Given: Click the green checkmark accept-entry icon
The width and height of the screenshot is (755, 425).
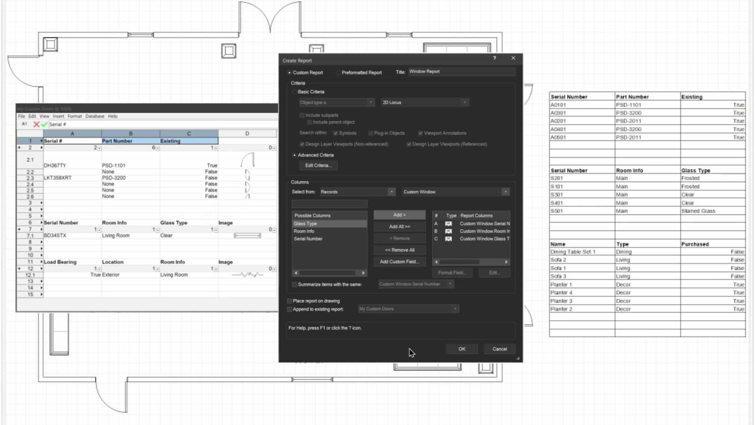Looking at the screenshot, I should pyautogui.click(x=44, y=124).
